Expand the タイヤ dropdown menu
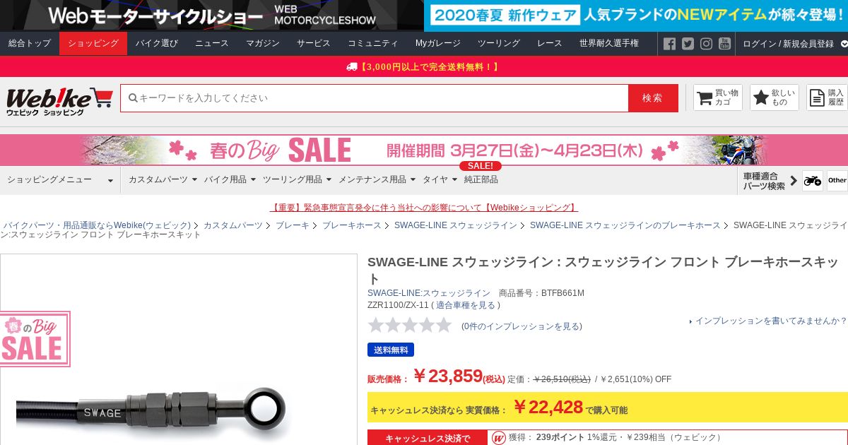 pos(440,179)
